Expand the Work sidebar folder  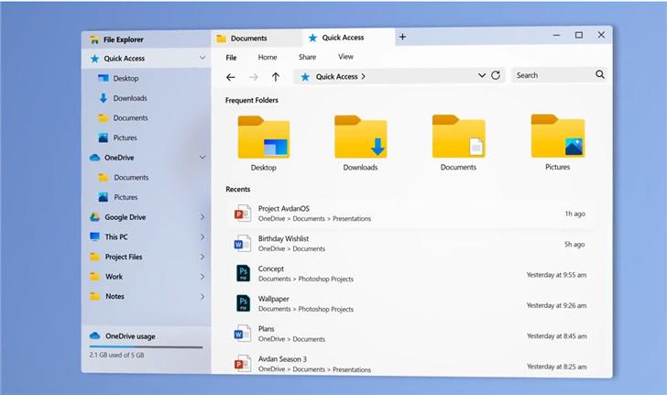pos(202,277)
